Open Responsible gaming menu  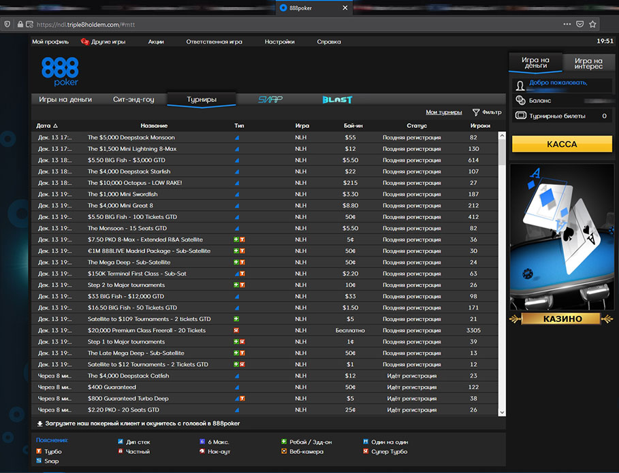click(x=214, y=42)
